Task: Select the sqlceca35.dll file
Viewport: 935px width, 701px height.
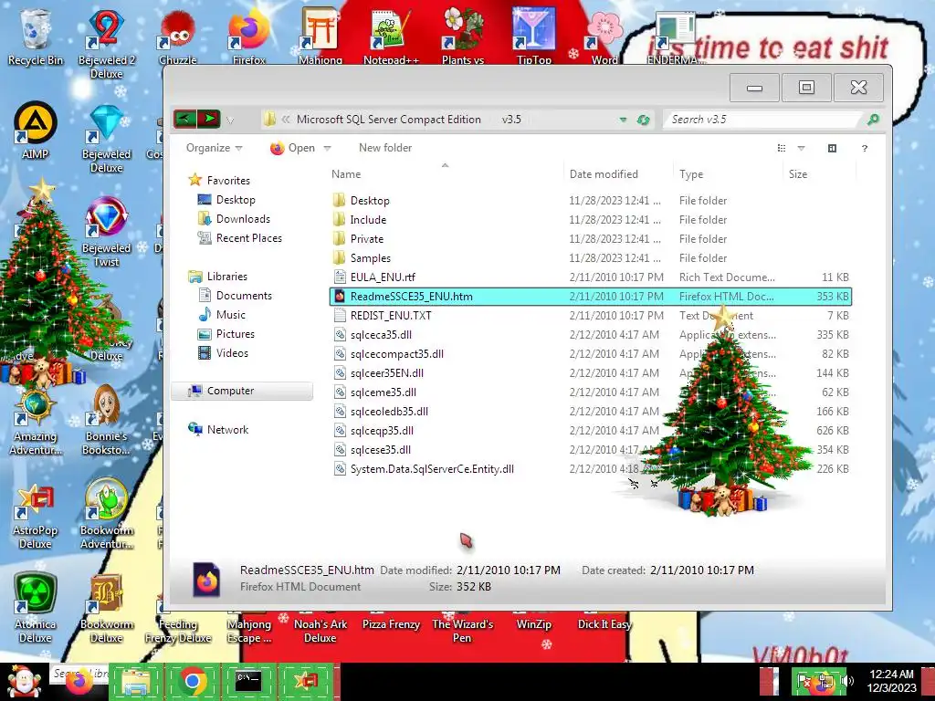Action: [x=381, y=334]
